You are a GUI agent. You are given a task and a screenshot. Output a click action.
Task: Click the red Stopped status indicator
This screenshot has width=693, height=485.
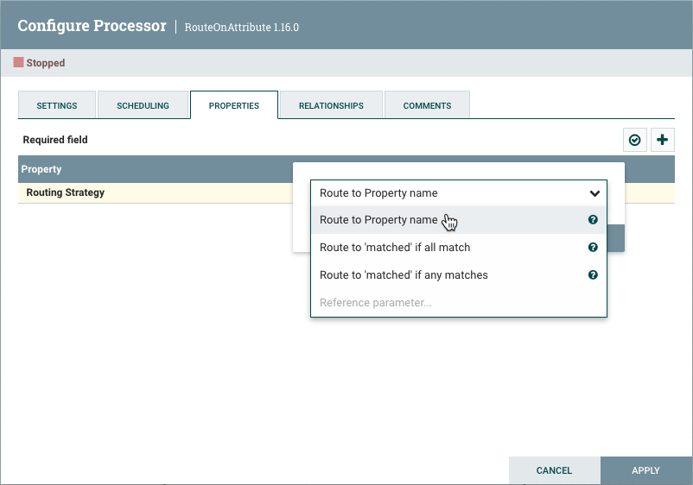coord(18,63)
